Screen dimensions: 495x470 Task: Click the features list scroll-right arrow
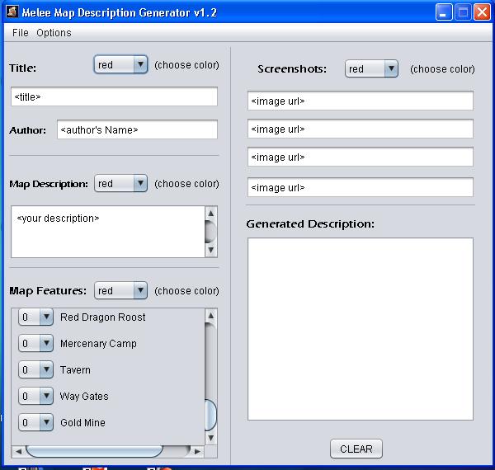(x=198, y=451)
